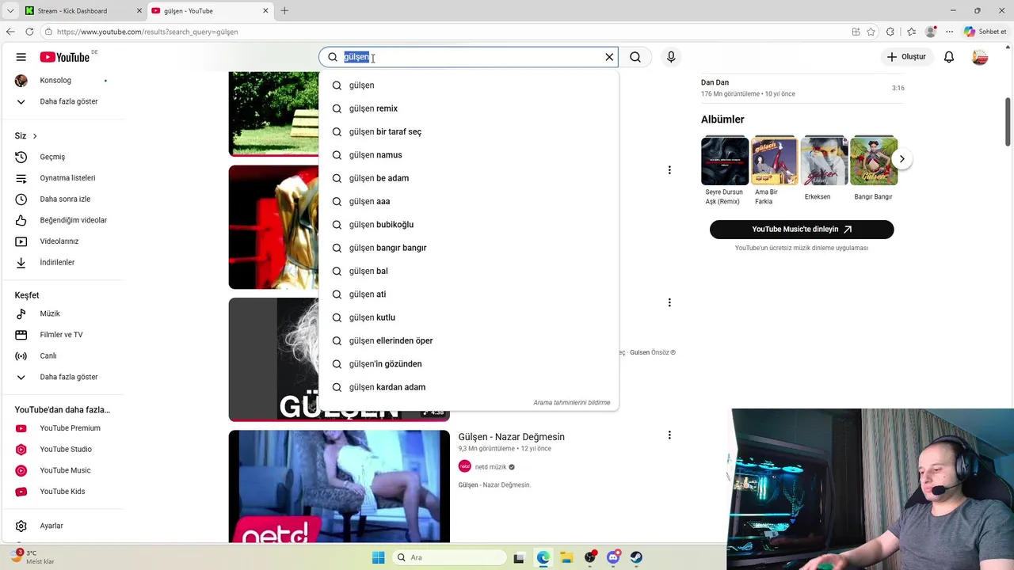Open the YouTube hamburger guide menu
The height and width of the screenshot is (570, 1014).
coord(21,57)
